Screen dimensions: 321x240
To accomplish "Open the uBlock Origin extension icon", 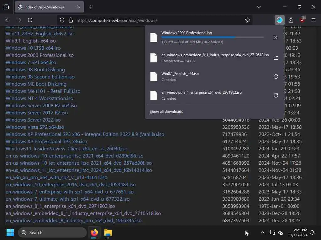I will [303, 20].
